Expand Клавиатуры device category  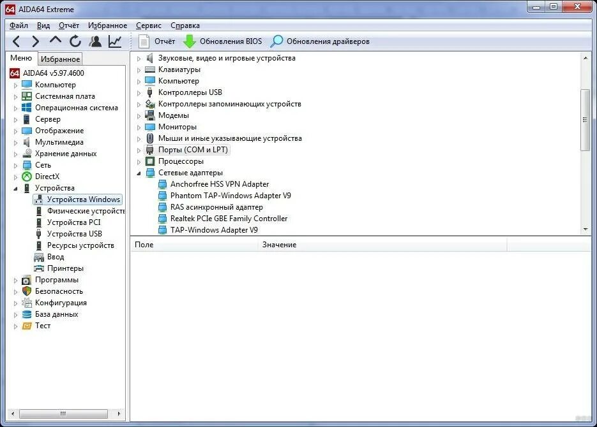point(139,70)
